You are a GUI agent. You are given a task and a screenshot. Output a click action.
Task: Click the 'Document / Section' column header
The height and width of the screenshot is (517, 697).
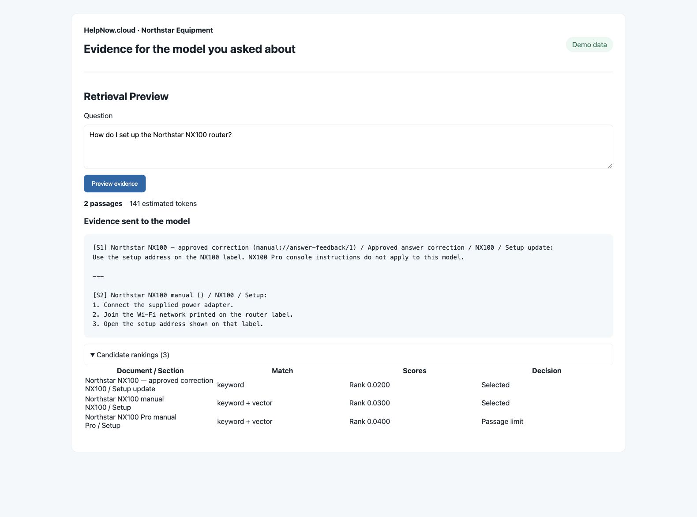coord(150,371)
